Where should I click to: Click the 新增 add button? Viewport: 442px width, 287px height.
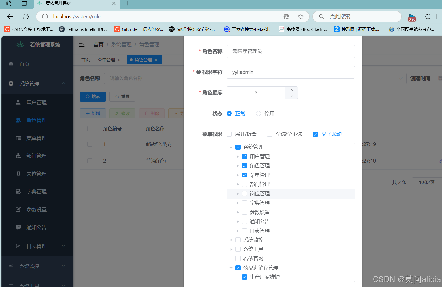(93, 113)
